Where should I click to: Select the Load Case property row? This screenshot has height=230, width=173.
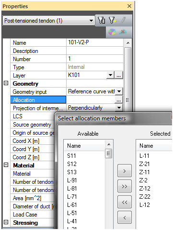(33, 215)
